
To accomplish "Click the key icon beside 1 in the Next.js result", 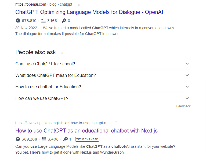I will [x=66, y=139].
